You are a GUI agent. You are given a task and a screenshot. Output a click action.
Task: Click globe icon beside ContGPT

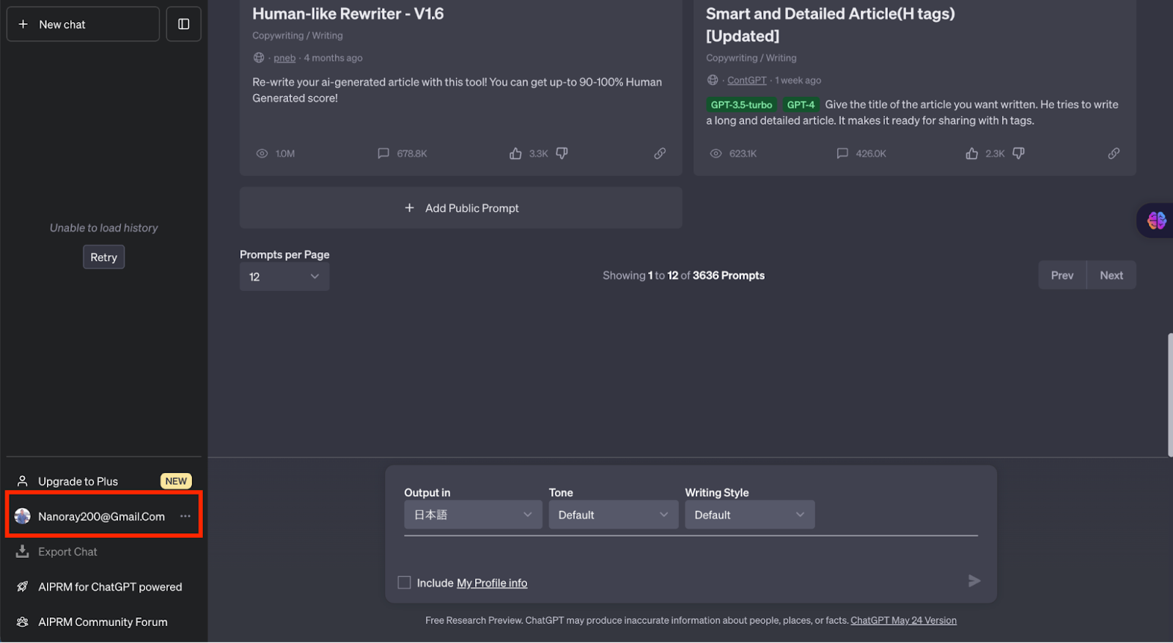click(713, 81)
